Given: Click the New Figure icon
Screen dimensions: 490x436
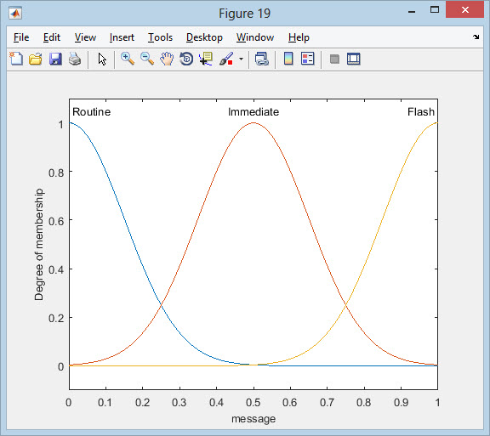Looking at the screenshot, I should click(16, 59).
